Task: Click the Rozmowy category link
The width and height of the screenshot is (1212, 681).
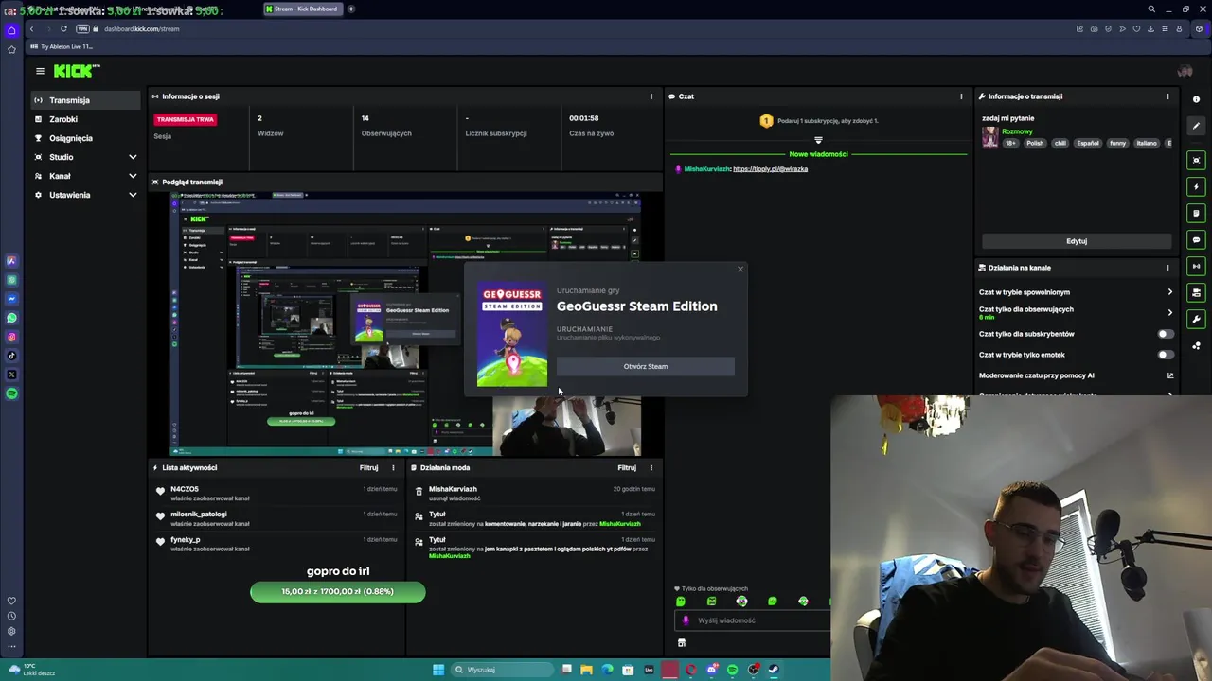Action: (x=1017, y=131)
